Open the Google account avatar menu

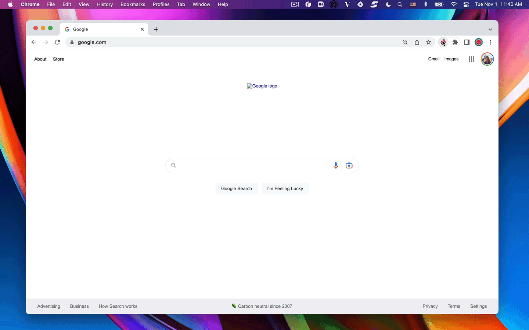(487, 59)
